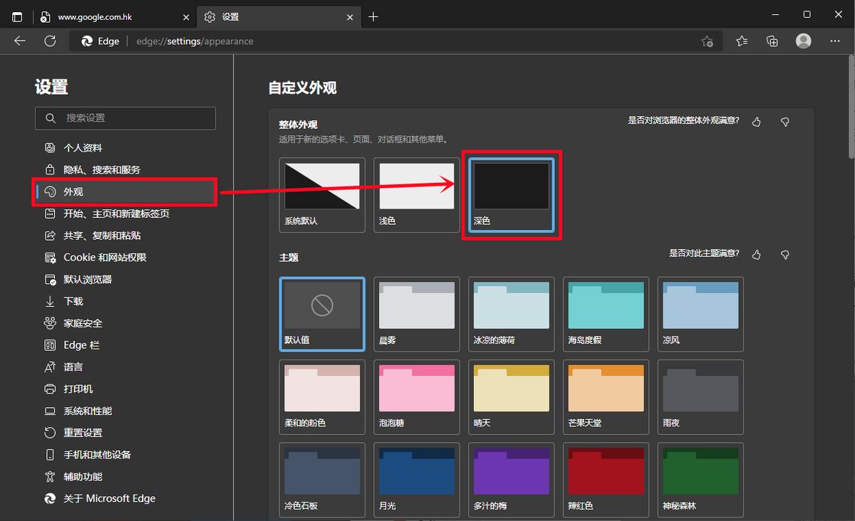Open the Favorites icon in the toolbar

click(x=741, y=41)
